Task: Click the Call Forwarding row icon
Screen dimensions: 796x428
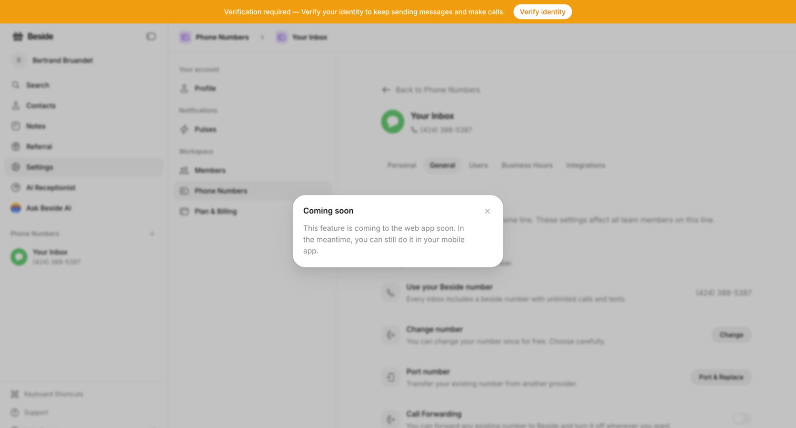Action: pos(391,419)
